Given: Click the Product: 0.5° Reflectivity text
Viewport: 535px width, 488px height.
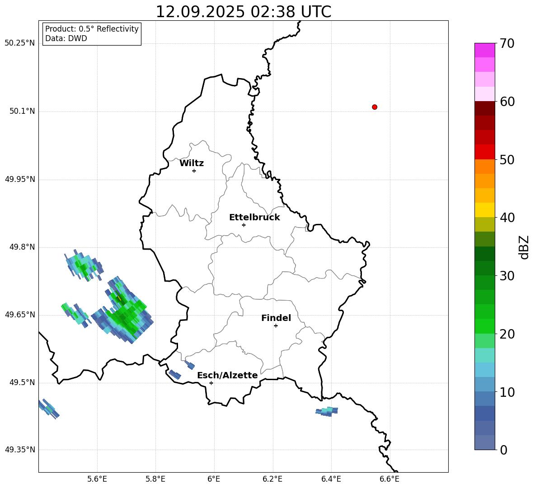Looking at the screenshot, I should (92, 29).
